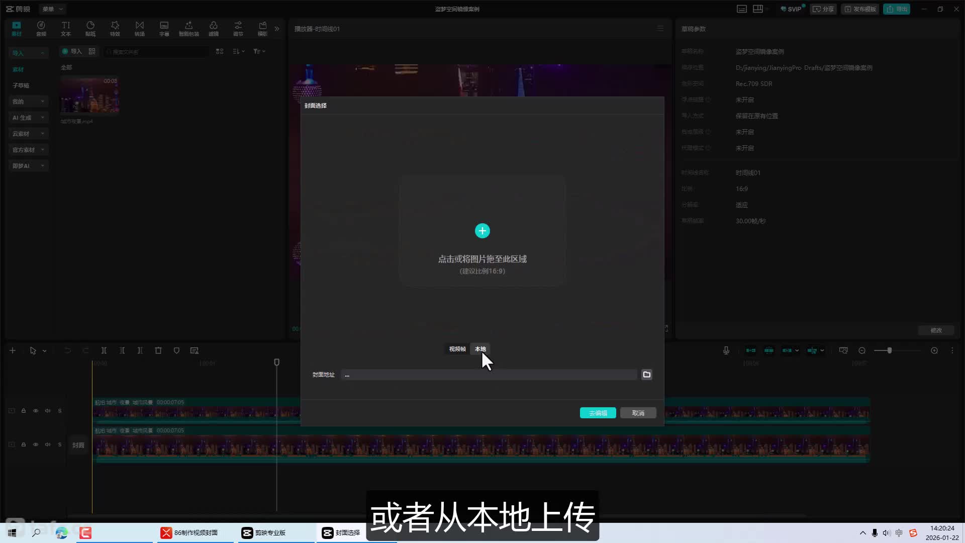Open the cover address folder browser

click(x=646, y=375)
